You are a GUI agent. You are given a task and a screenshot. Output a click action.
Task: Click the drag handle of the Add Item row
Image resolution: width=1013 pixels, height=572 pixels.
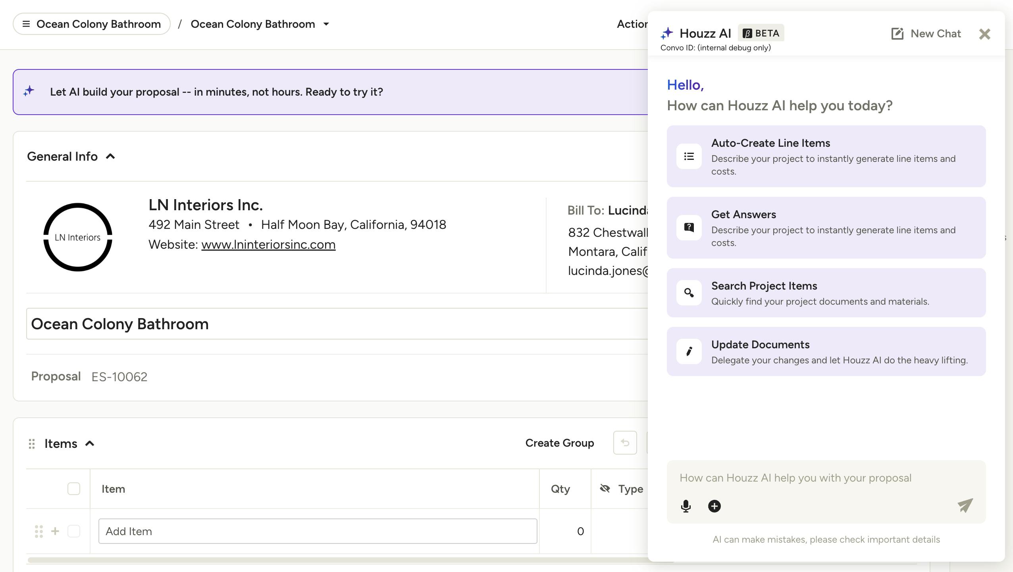(39, 531)
